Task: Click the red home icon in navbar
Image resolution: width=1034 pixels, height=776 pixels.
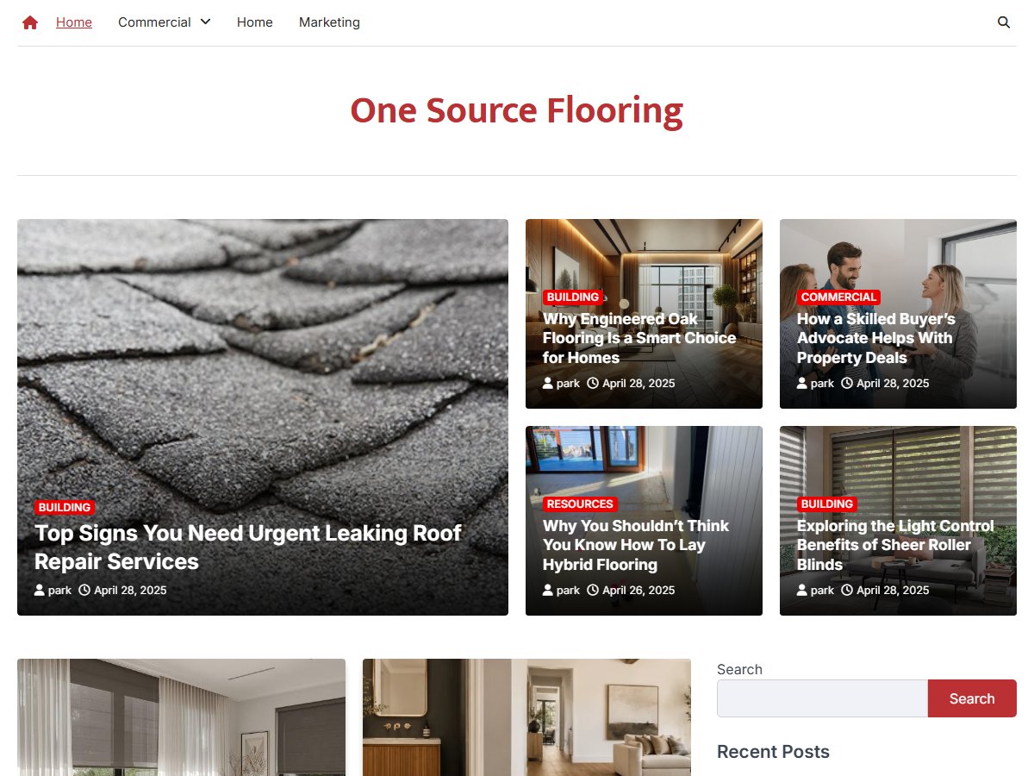Action: (30, 22)
